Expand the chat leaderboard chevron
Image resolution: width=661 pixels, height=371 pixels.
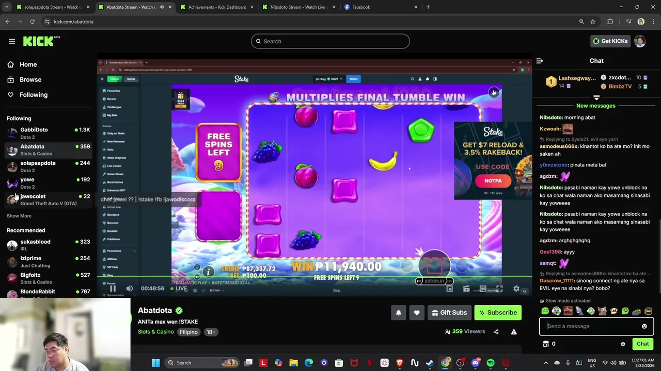point(596,97)
